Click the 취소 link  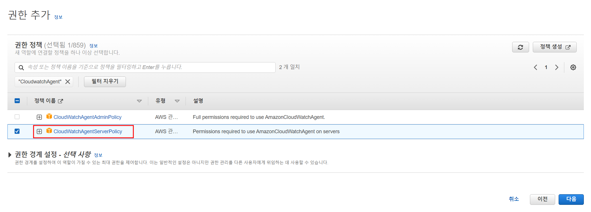coord(514,199)
